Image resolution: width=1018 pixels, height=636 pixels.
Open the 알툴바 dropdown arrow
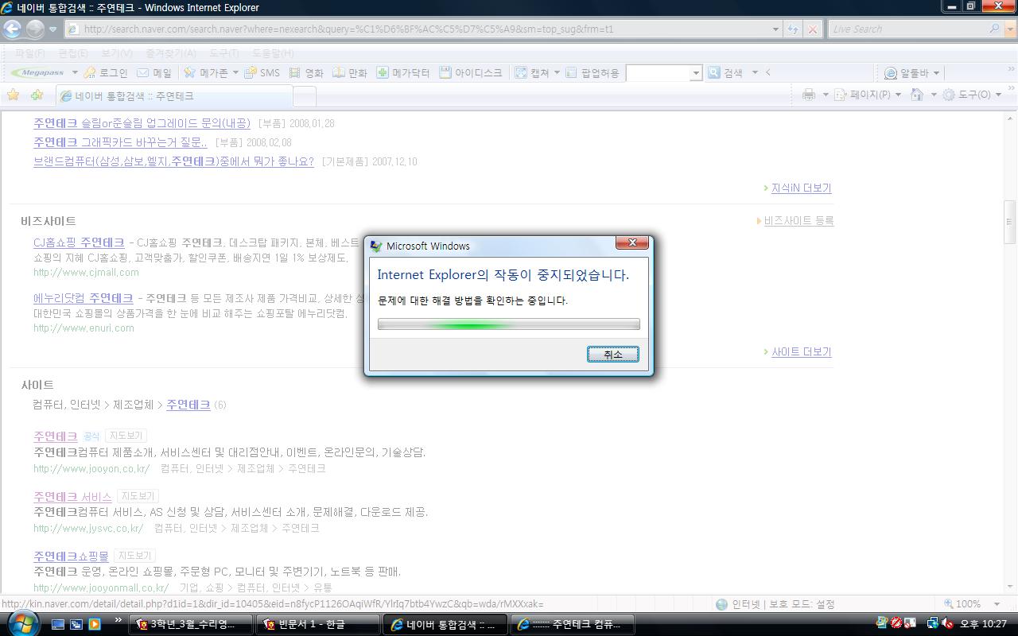[x=936, y=73]
